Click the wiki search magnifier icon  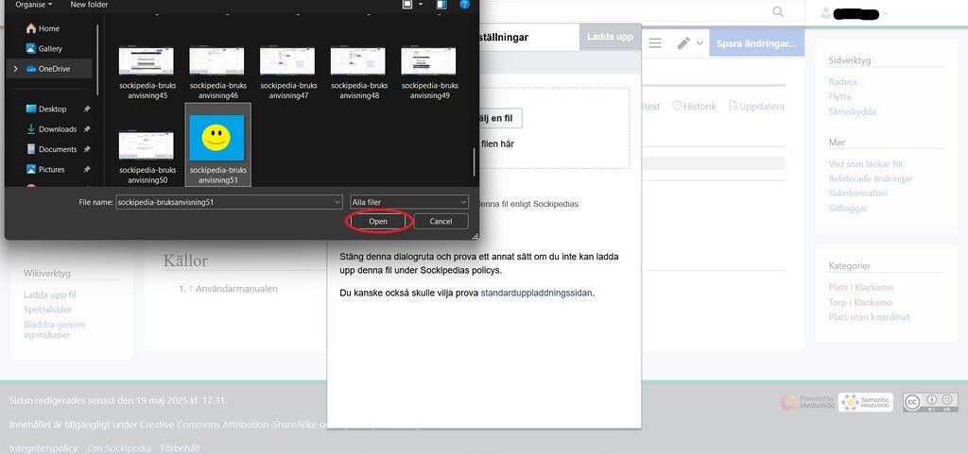[778, 12]
